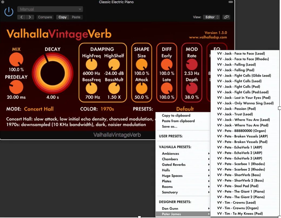The width and height of the screenshot is (281, 218).
Task: Expand the Gated Reverbs submenu
Action: (x=183, y=164)
